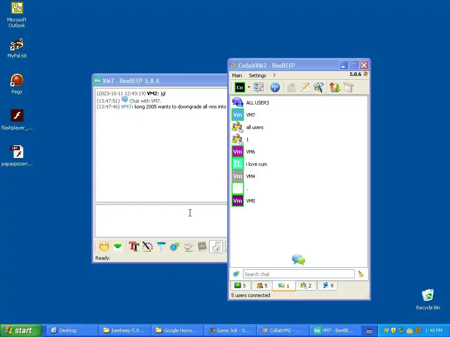Open chat with VM6
The height and width of the screenshot is (337, 450).
pyautogui.click(x=298, y=152)
